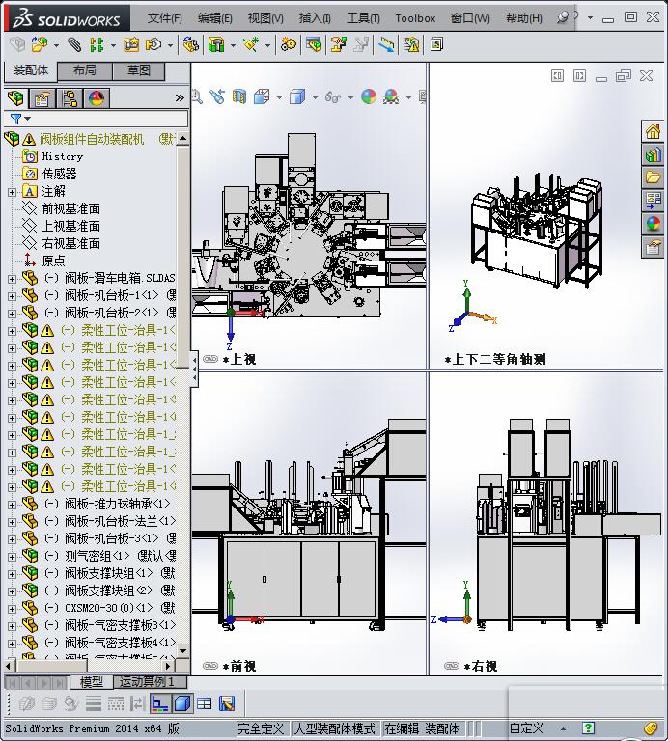
Task: Open the View Palette task pane icon
Action: [x=653, y=201]
